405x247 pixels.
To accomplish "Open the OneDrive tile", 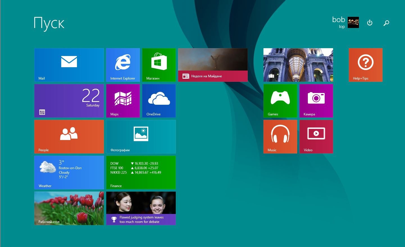I will [159, 101].
